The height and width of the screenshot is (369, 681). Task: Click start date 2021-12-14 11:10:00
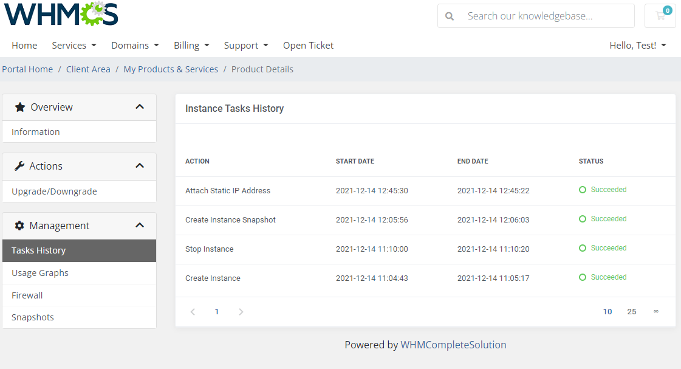372,249
